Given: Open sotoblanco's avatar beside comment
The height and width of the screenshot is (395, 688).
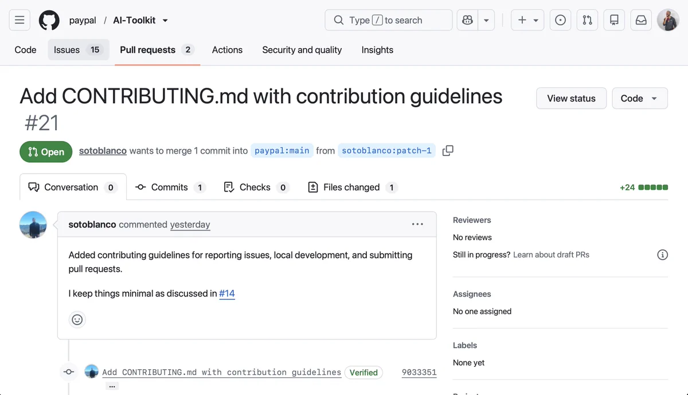Looking at the screenshot, I should [33, 225].
